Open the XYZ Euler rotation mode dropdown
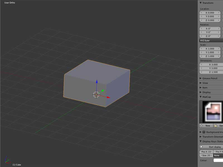Viewport: 223px width, 167px height. point(210,40)
